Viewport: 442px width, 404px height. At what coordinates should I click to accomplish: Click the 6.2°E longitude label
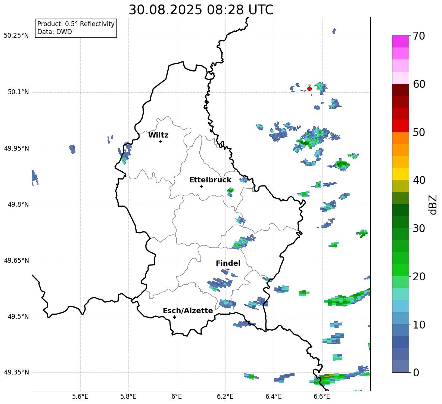tap(225, 397)
